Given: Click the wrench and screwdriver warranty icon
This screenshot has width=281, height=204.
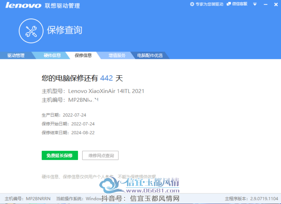Looking at the screenshot, I should coord(31,31).
